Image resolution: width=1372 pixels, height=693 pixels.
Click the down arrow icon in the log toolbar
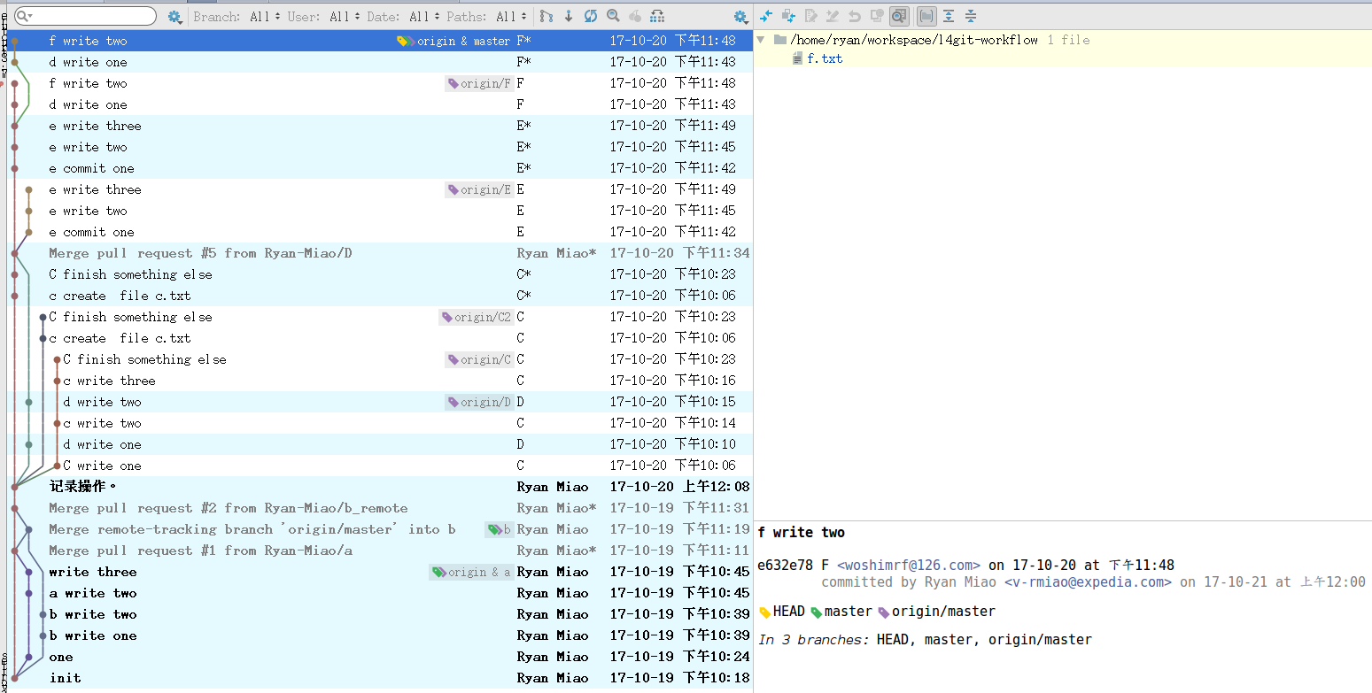[569, 16]
